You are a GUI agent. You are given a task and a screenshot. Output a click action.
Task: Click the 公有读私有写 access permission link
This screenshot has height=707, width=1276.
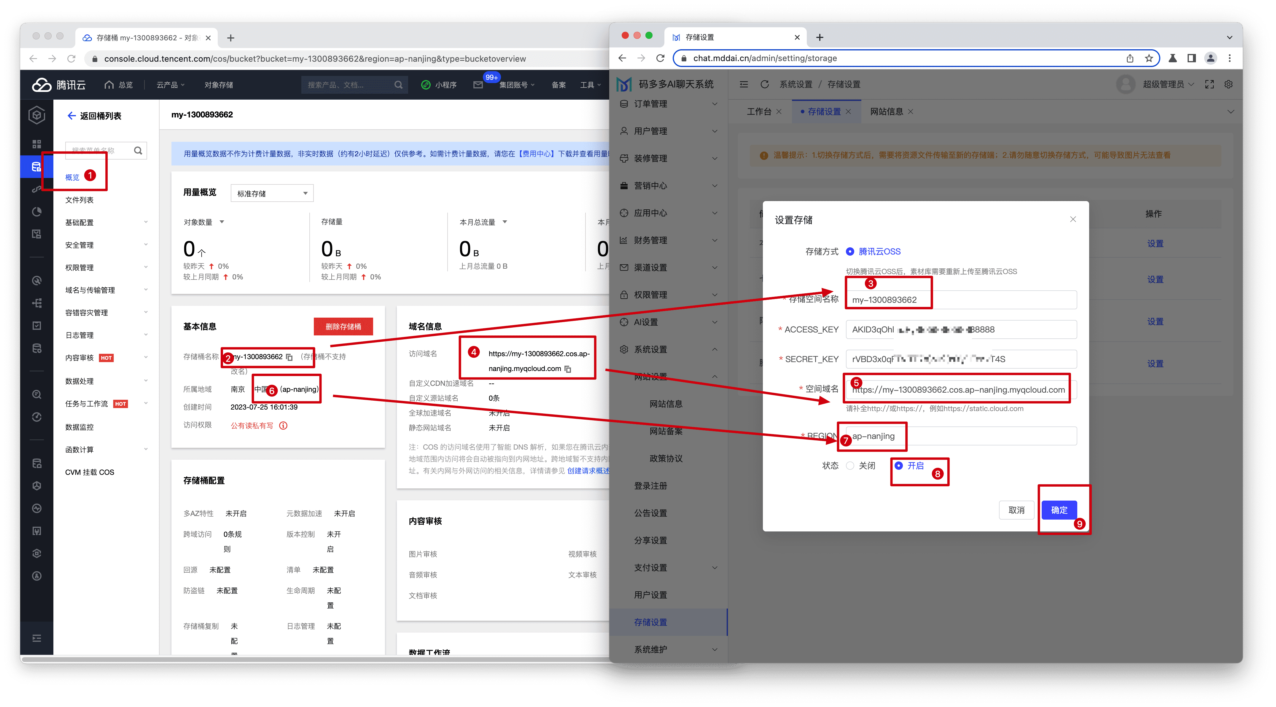[252, 426]
